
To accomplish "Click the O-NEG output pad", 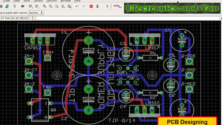I will point(189,89).
